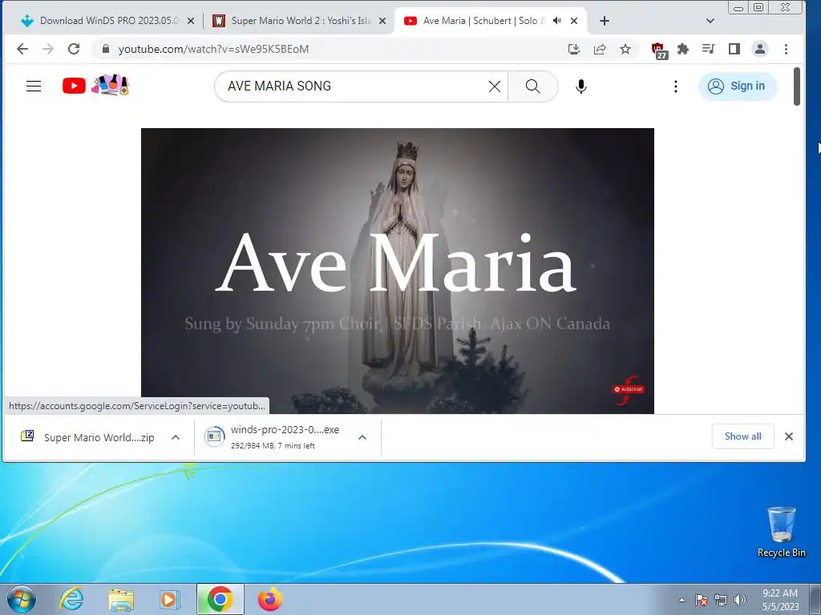View site security lock info
821x615 pixels.
106,49
